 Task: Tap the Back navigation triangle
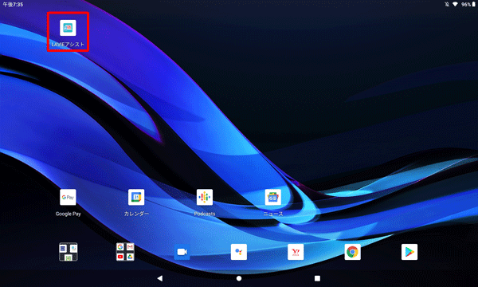160,278
